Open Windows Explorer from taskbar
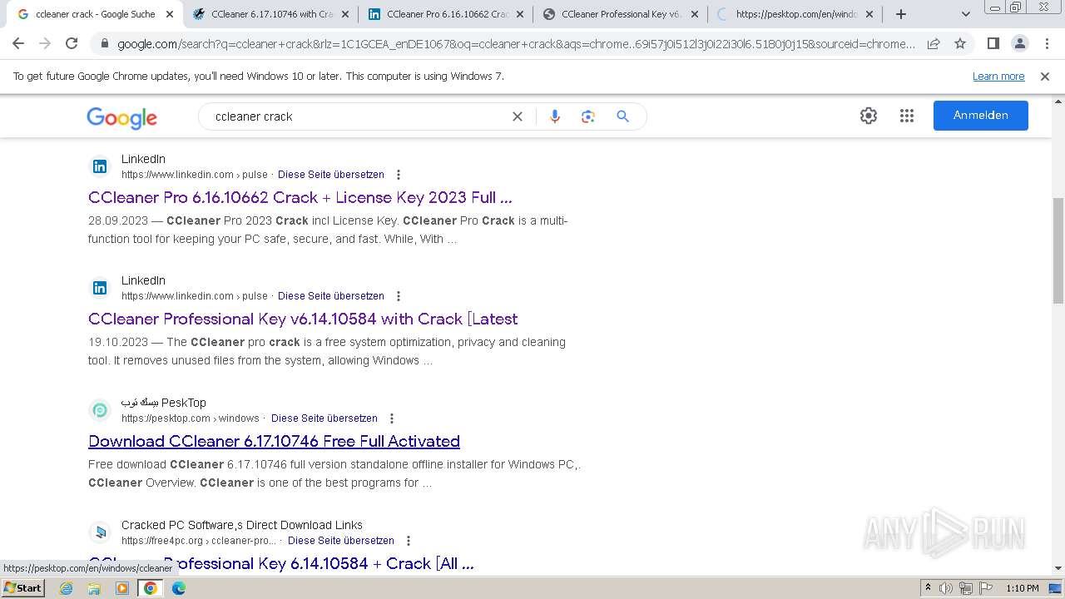Viewport: 1065px width, 599px height. 94,588
